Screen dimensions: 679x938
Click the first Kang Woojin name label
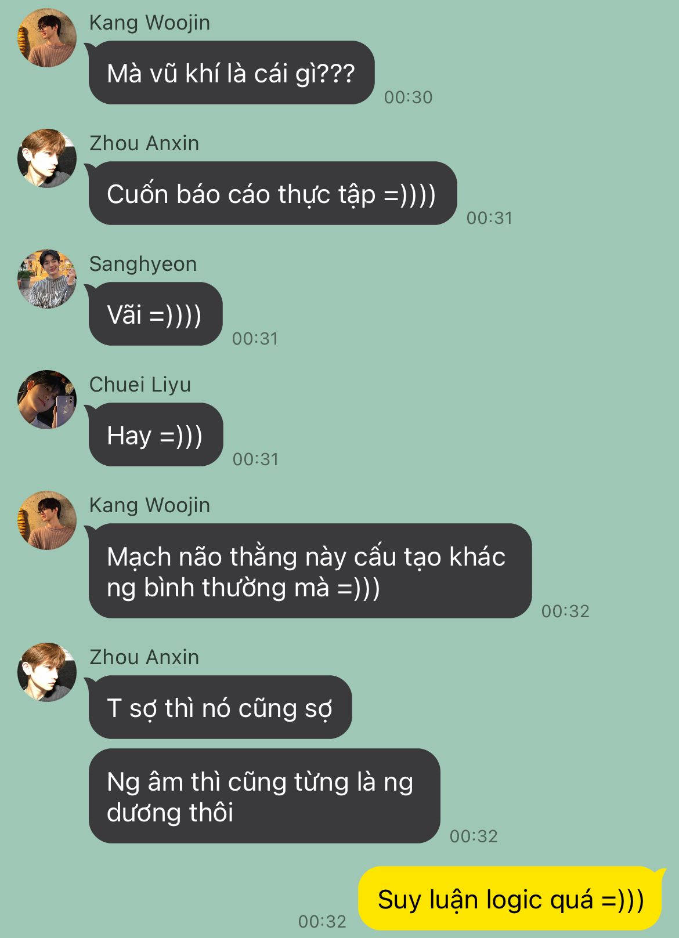point(150,23)
